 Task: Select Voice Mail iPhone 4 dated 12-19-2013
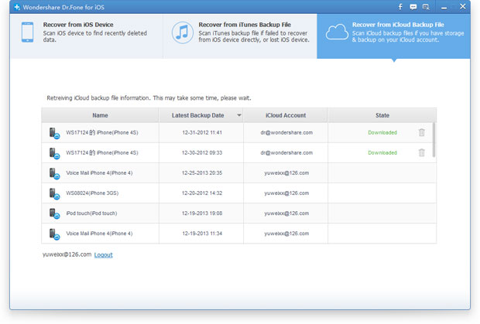tap(99, 234)
